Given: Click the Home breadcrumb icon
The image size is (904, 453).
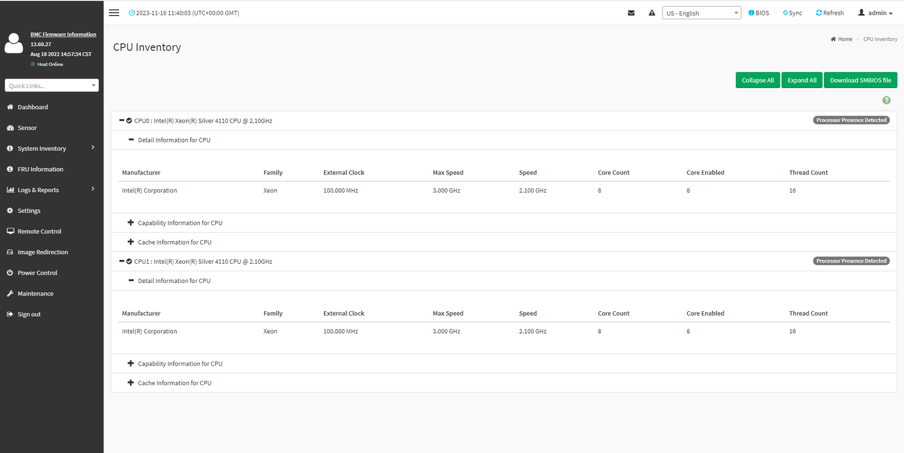Looking at the screenshot, I should tap(833, 40).
